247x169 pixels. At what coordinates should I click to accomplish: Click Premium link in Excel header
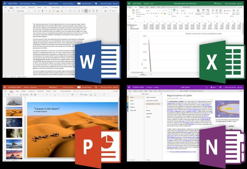coord(217,3)
